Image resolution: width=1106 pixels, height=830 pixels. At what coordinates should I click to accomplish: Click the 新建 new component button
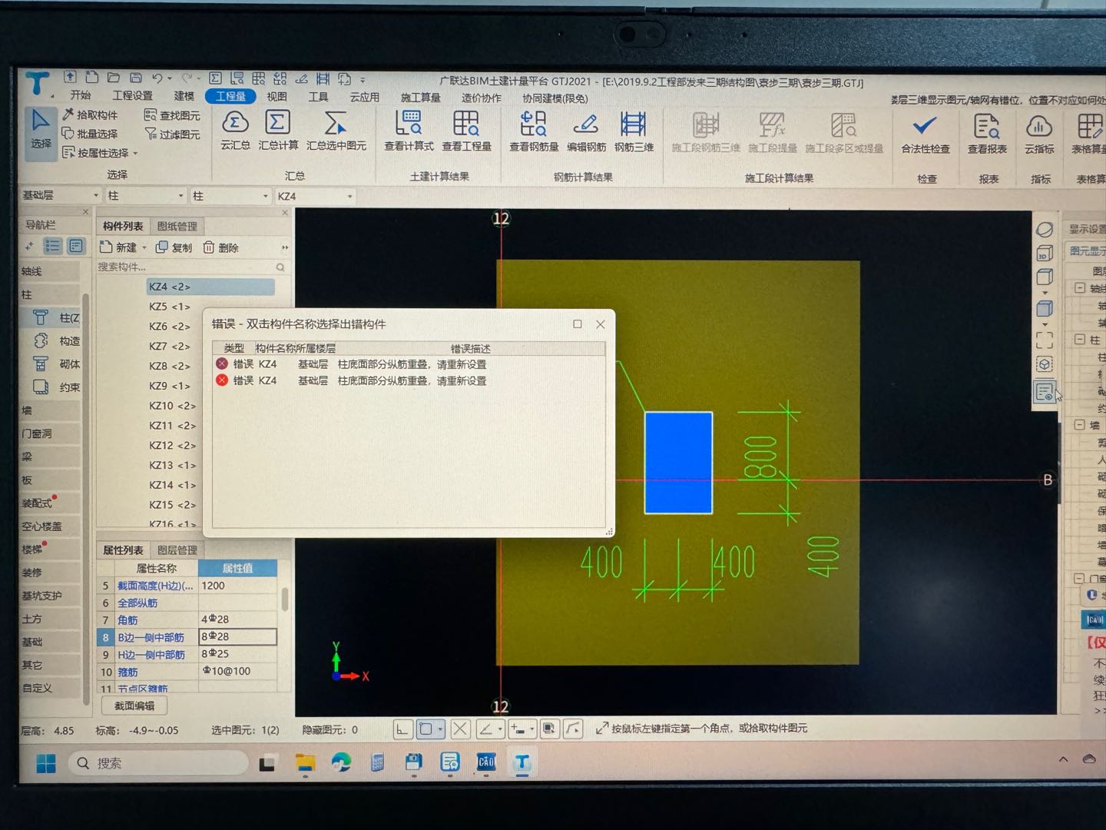tap(118, 247)
